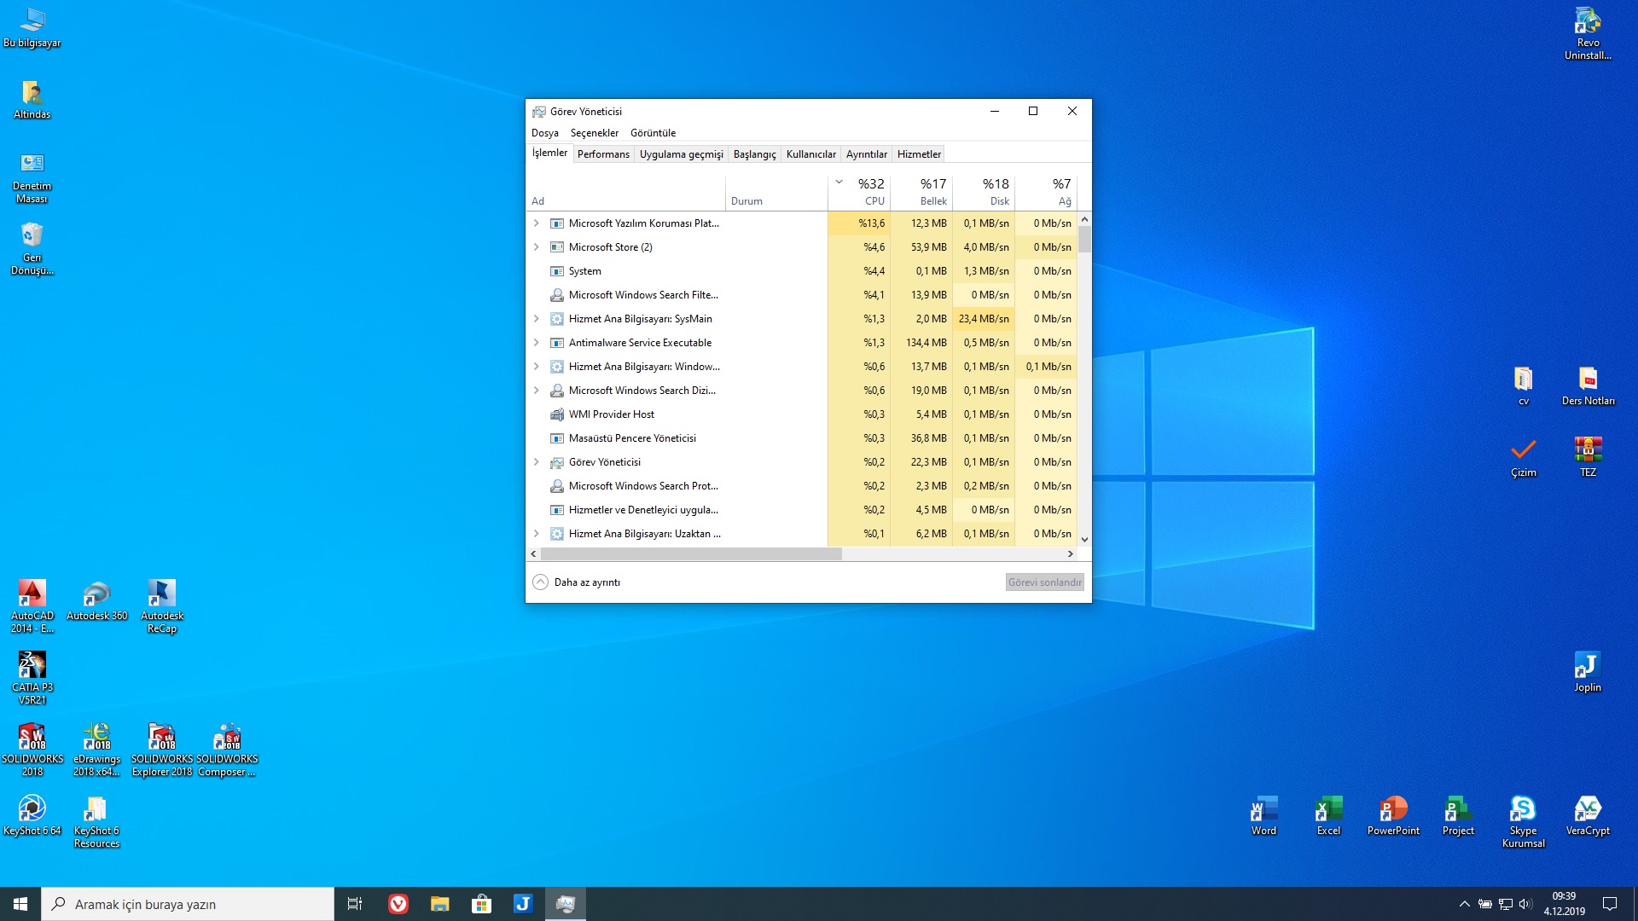
Task: Sort processes by Disk column header
Action: 984,193
